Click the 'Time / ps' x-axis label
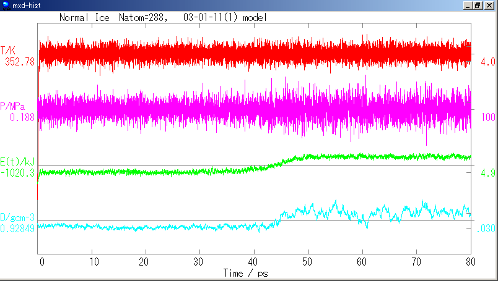The width and height of the screenshot is (498, 281). 246,272
